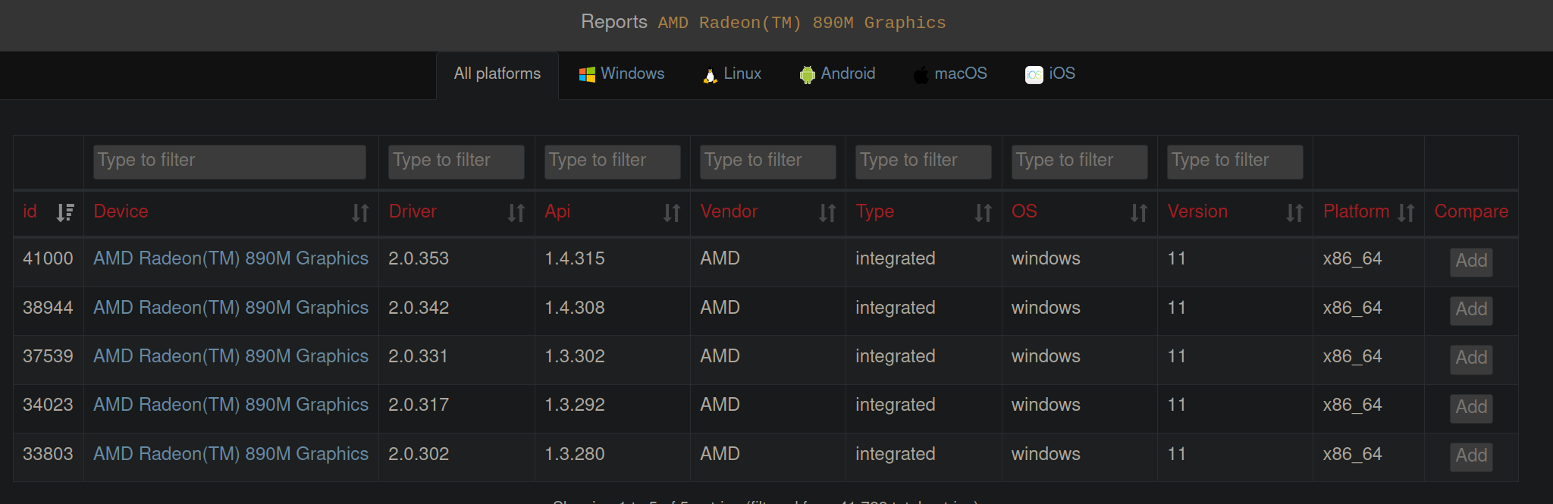
Task: Open device link in row 33803
Action: pos(231,454)
